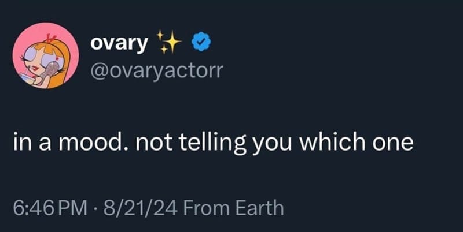Image resolution: width=463 pixels, height=232 pixels.
Task: Click the 8/21/24 date
Action: (133, 207)
